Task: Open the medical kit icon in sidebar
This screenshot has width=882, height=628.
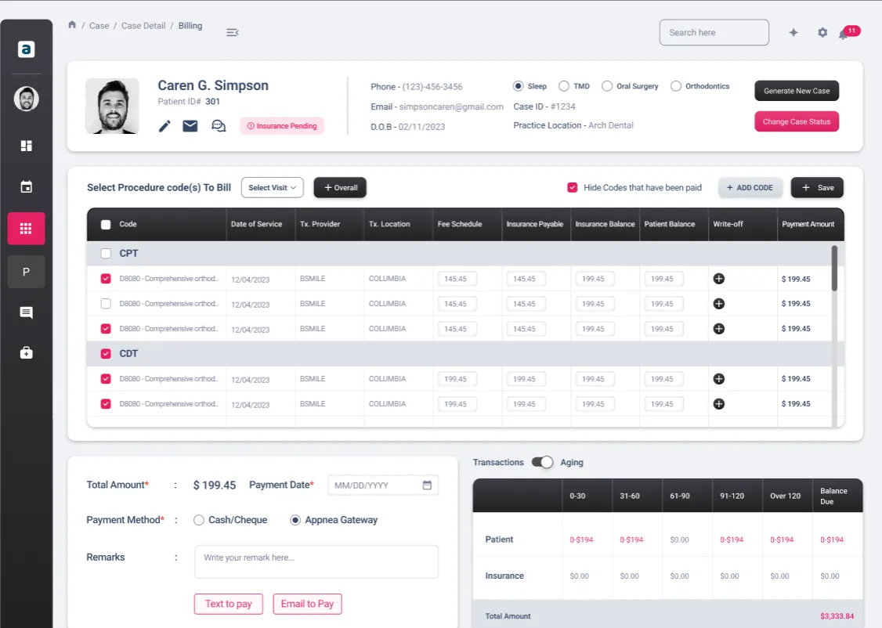Action: pos(26,352)
